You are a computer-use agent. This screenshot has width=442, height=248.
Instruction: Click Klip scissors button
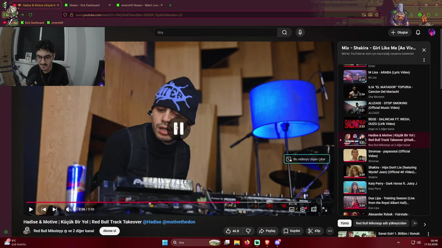pos(314,231)
